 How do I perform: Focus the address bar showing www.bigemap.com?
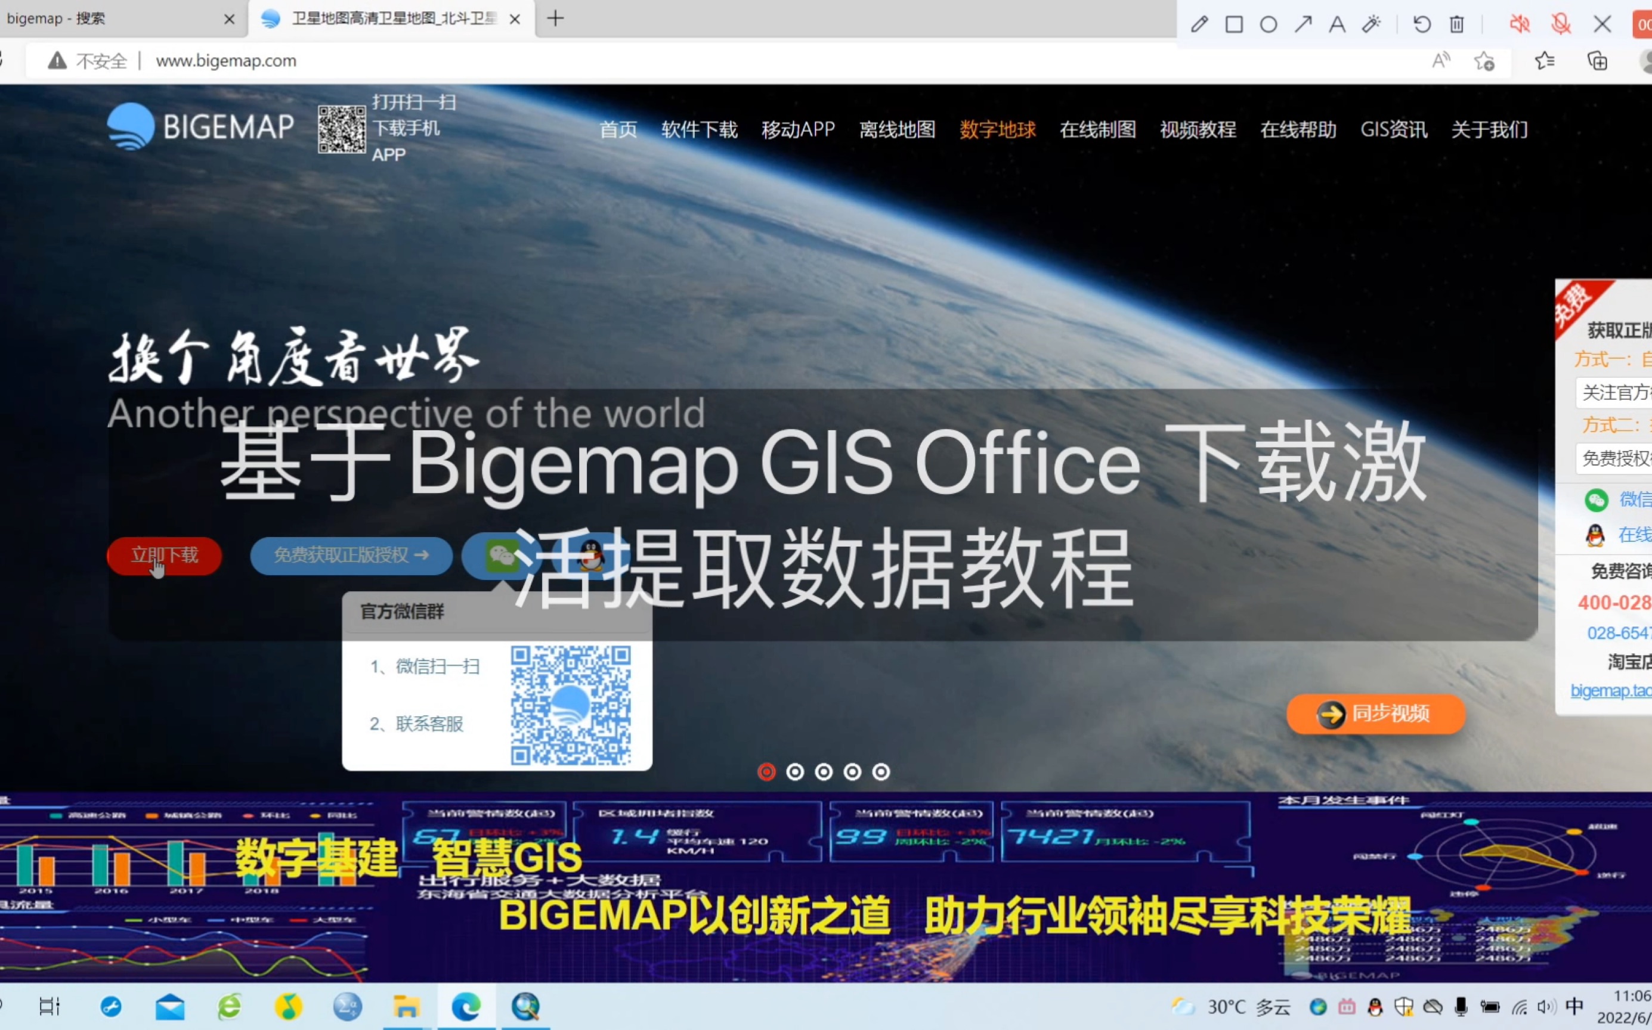click(225, 61)
